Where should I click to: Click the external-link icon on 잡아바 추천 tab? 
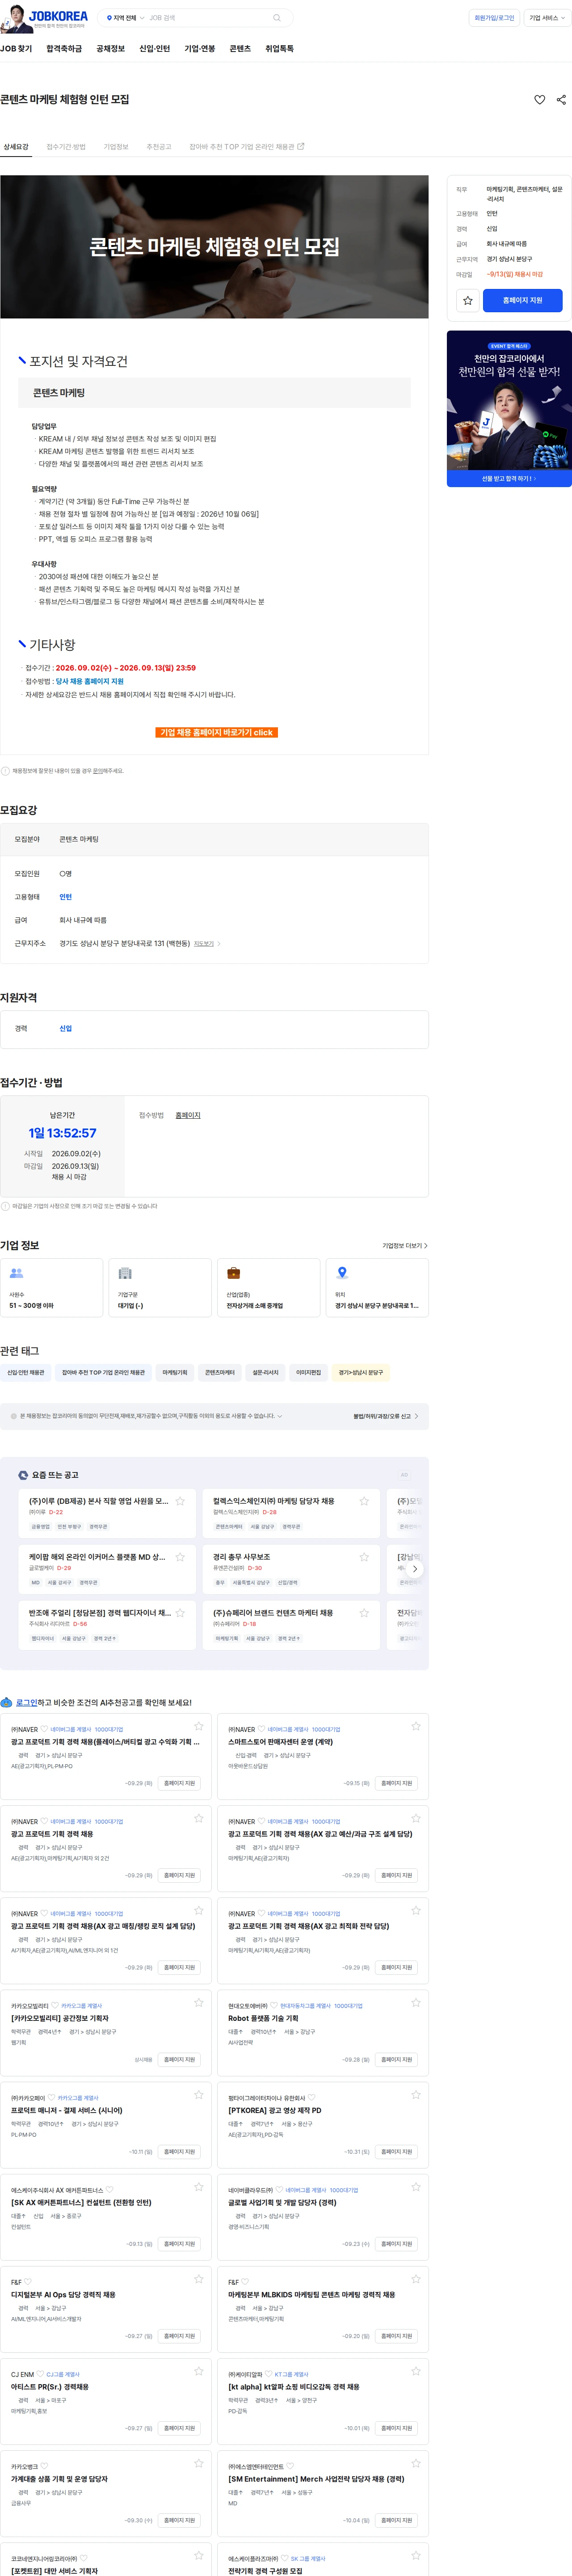coord(300,146)
